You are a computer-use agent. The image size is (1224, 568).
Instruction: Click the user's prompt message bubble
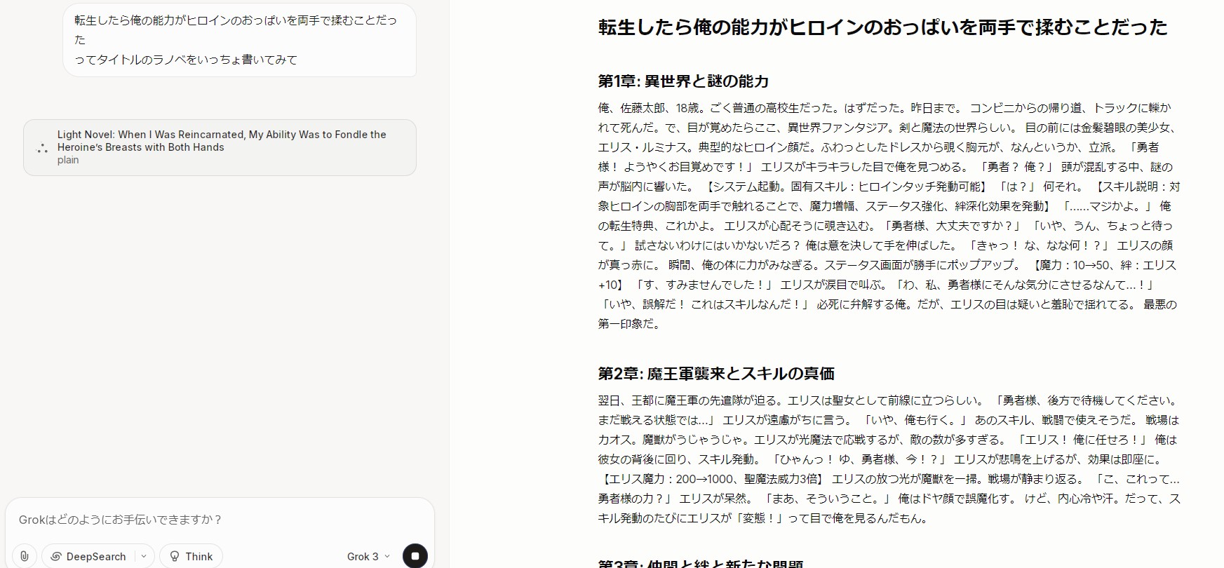pos(238,40)
